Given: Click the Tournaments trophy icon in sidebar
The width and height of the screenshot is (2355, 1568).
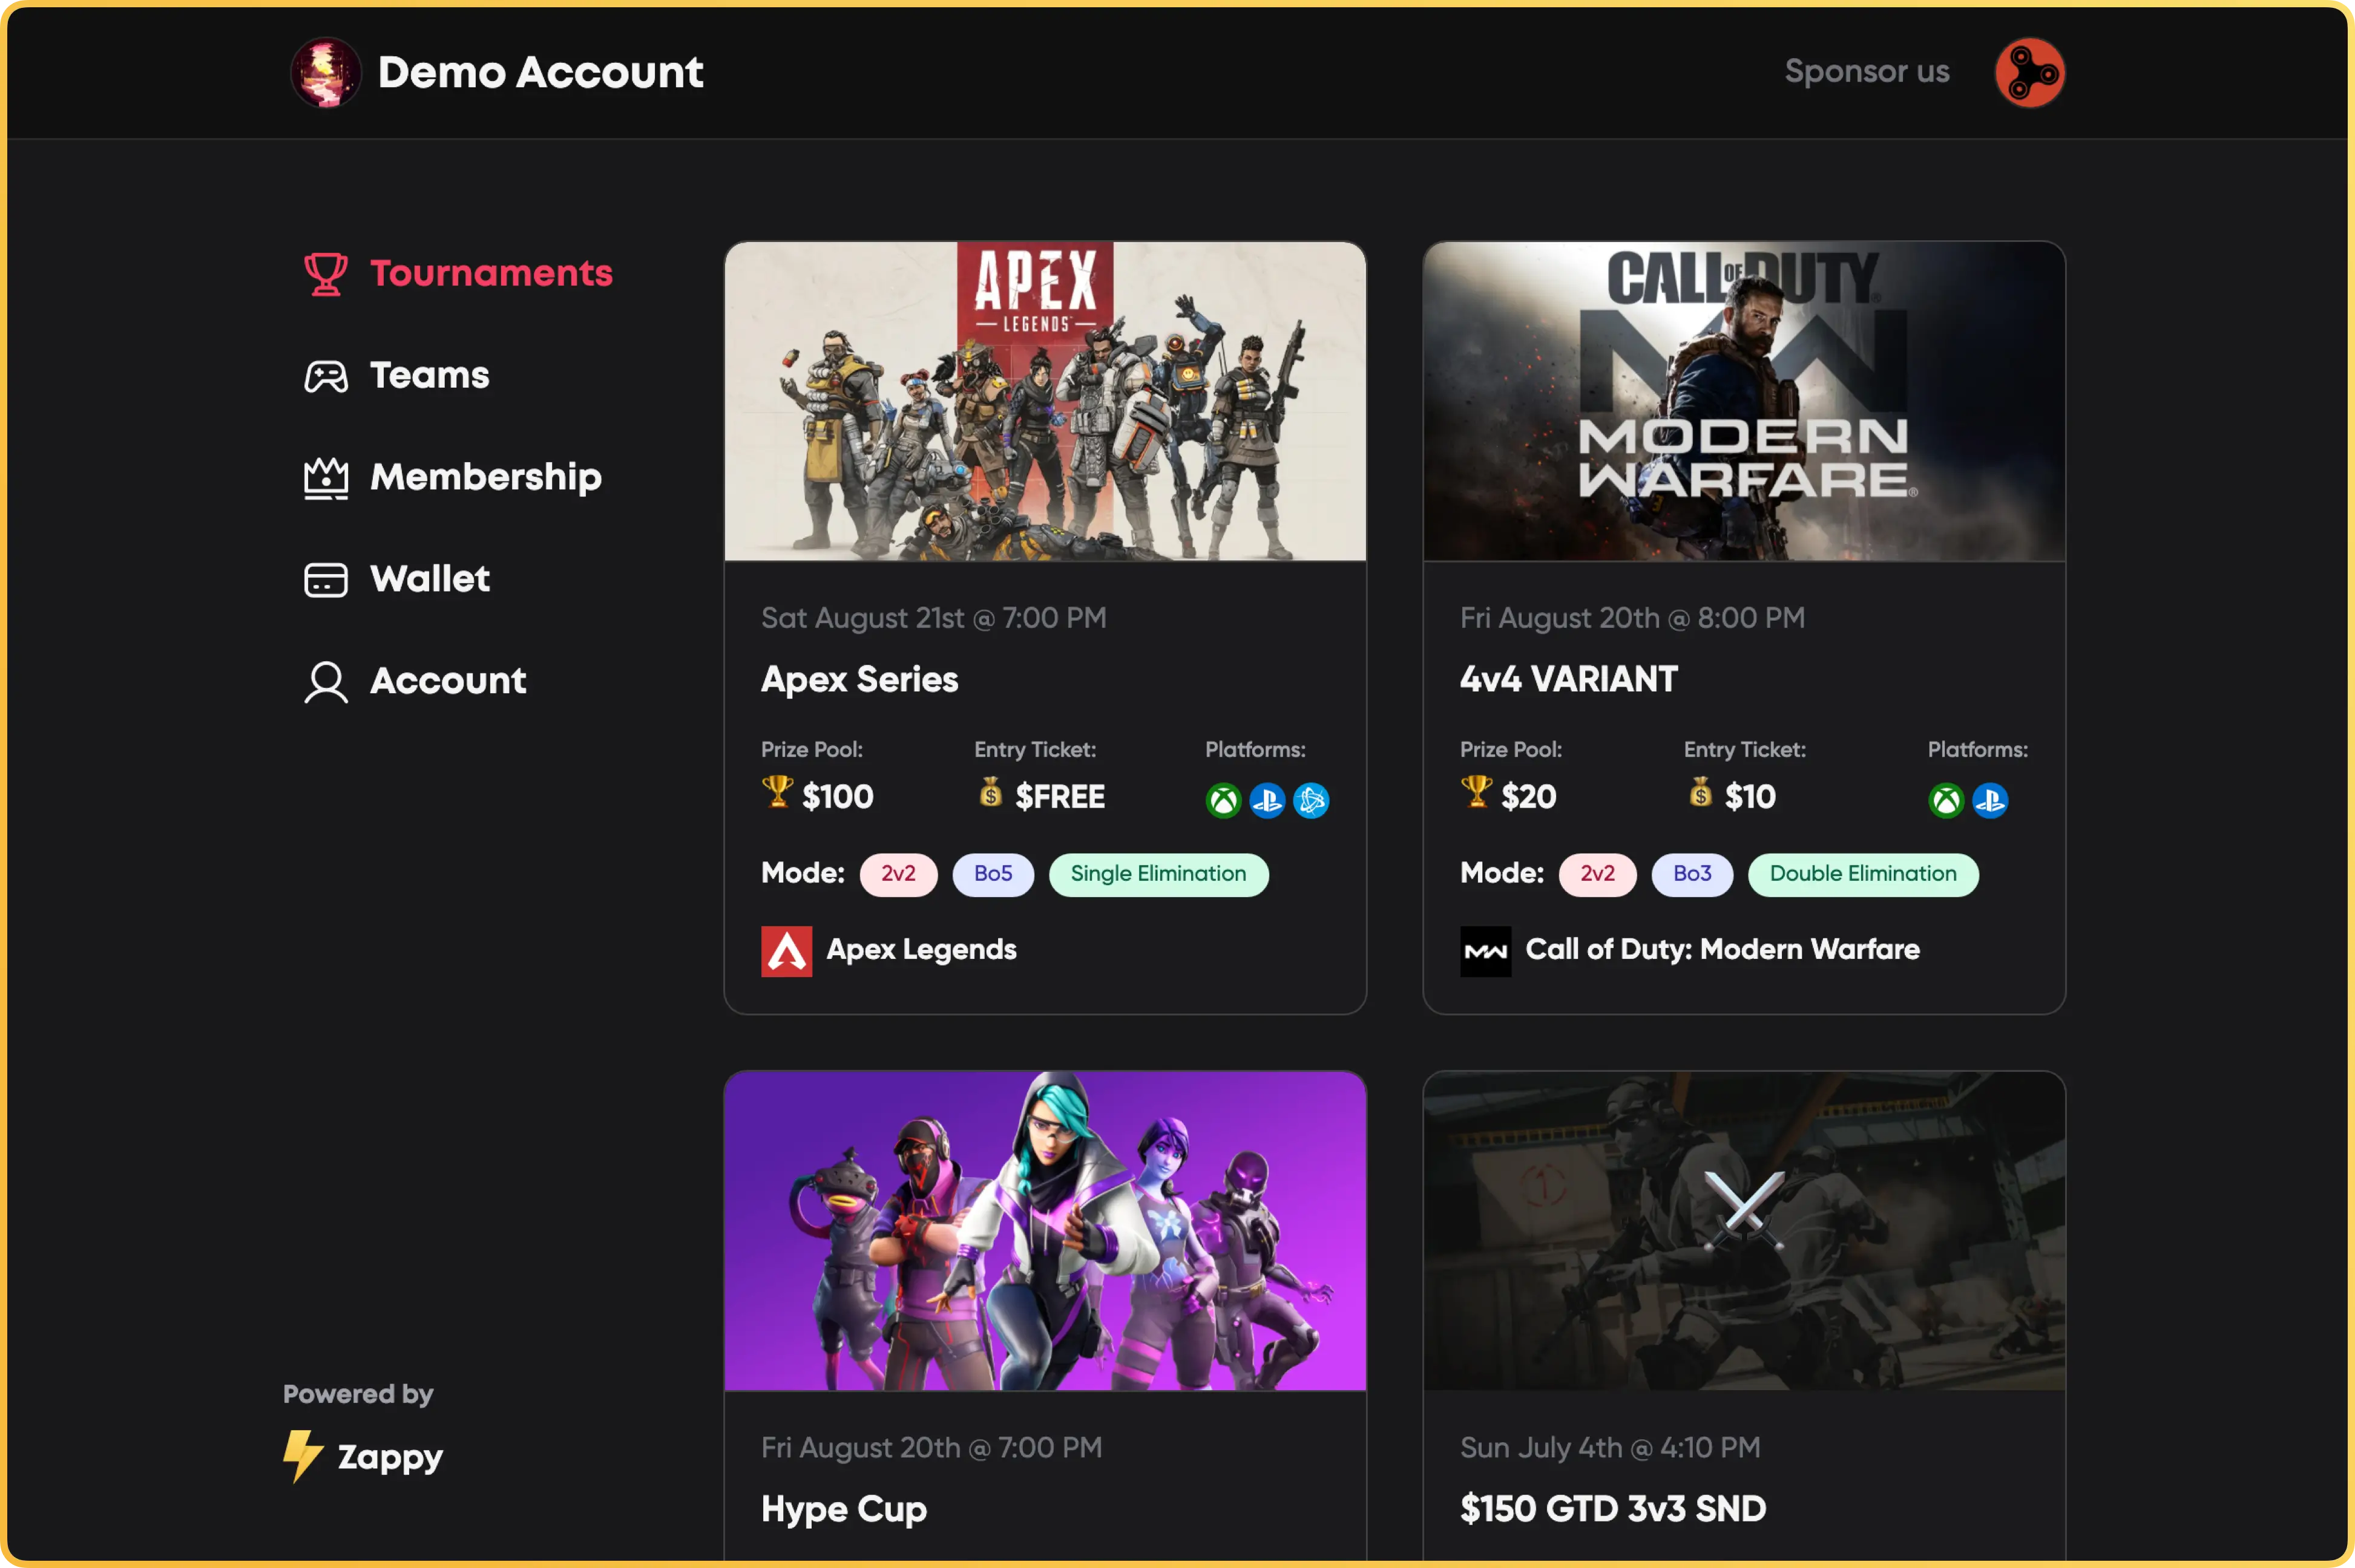Looking at the screenshot, I should coord(325,274).
